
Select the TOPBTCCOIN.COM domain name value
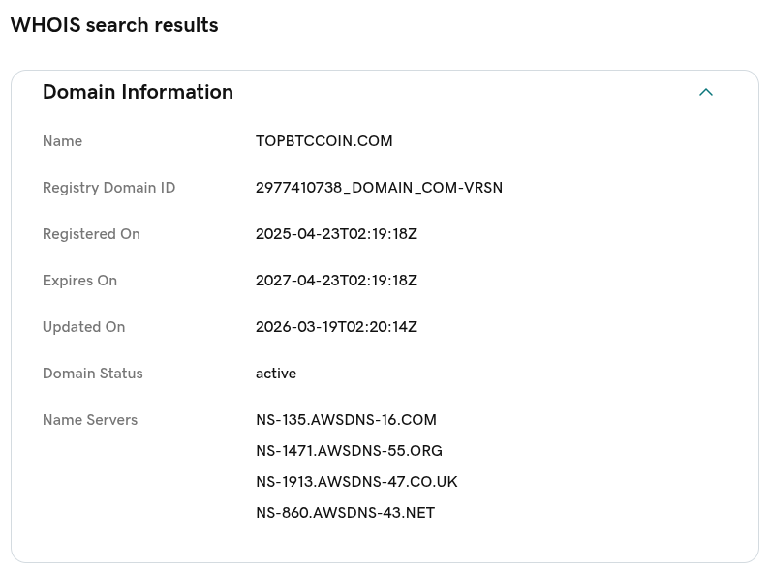pos(324,141)
